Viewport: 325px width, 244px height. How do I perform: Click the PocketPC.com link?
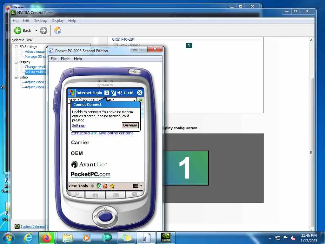pyautogui.click(x=90, y=174)
